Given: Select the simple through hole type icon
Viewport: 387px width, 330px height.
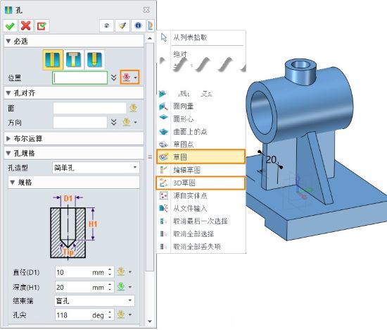Looking at the screenshot, I should click(x=53, y=60).
